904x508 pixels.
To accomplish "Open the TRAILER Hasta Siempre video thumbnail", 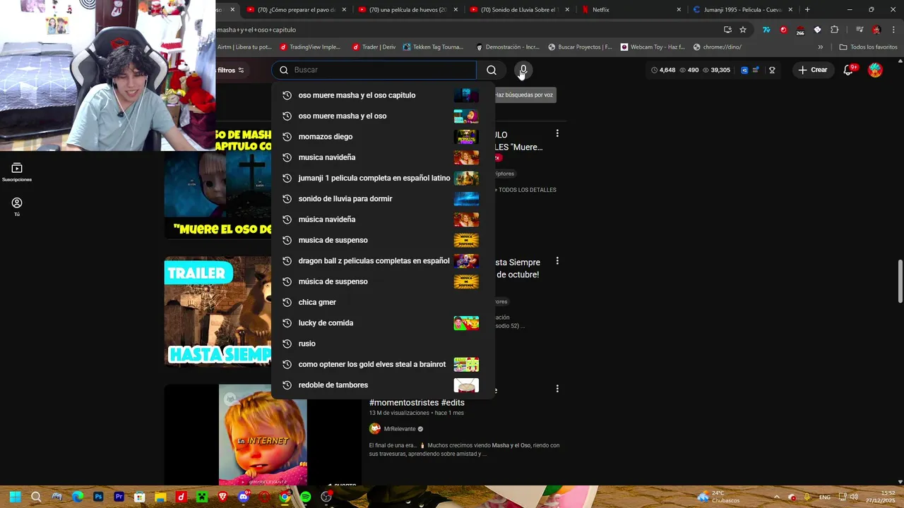I will tap(218, 311).
